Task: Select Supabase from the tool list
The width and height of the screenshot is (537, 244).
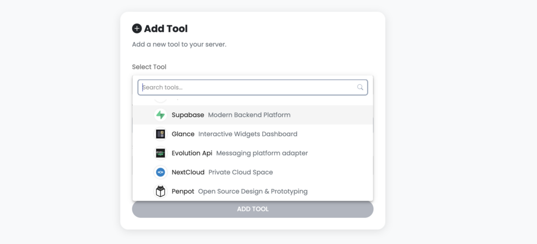Action: (253, 115)
